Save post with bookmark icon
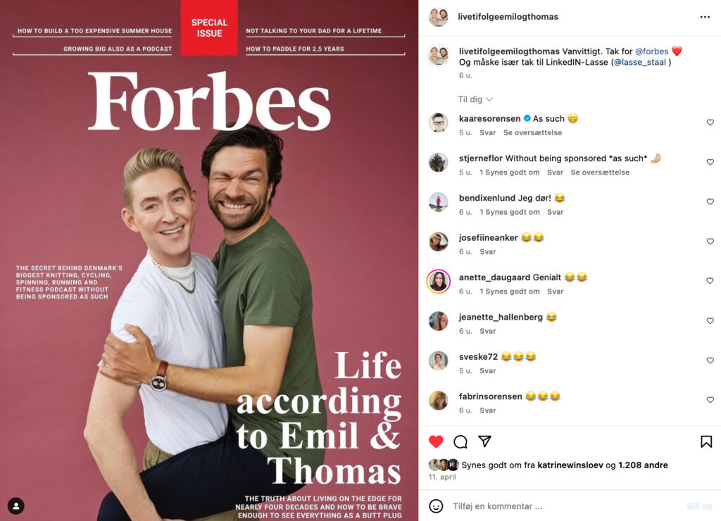This screenshot has height=521, width=721. [706, 441]
